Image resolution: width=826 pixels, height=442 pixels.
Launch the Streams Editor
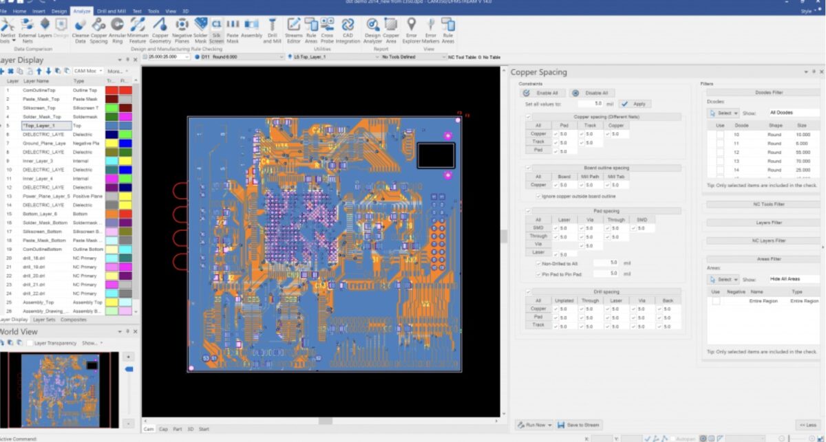point(294,30)
